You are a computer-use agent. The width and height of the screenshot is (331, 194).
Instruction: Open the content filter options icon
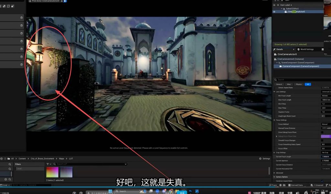(x=48, y=164)
